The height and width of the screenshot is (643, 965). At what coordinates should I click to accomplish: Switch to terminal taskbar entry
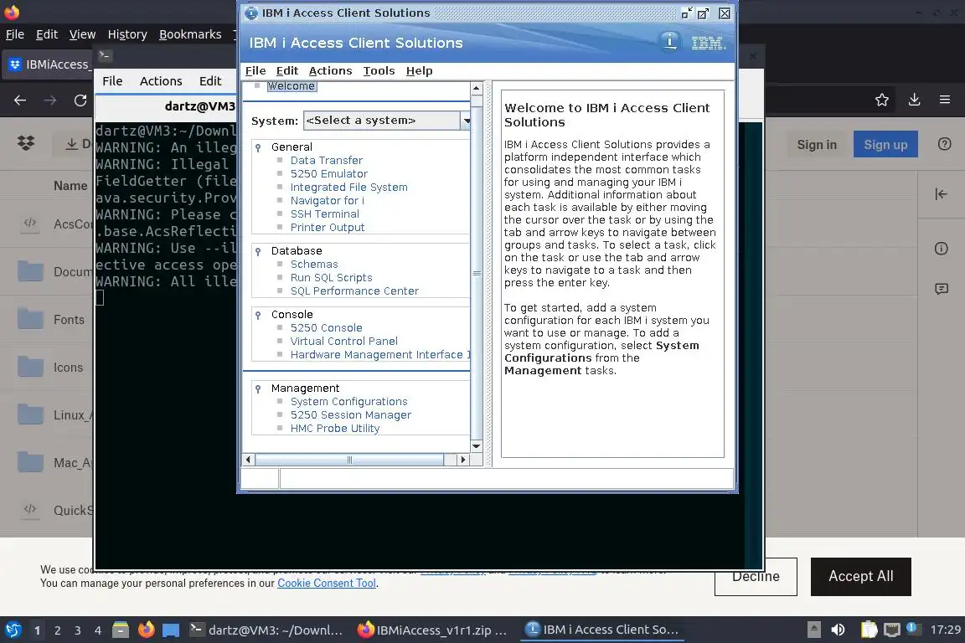pos(267,630)
